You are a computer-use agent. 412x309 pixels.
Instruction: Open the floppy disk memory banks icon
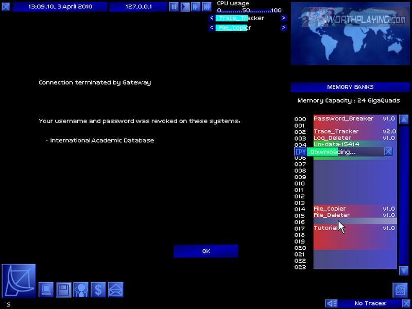click(x=64, y=289)
